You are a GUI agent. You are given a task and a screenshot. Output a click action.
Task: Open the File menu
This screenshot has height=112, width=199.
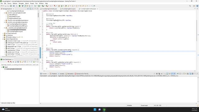click(x=2, y=3)
